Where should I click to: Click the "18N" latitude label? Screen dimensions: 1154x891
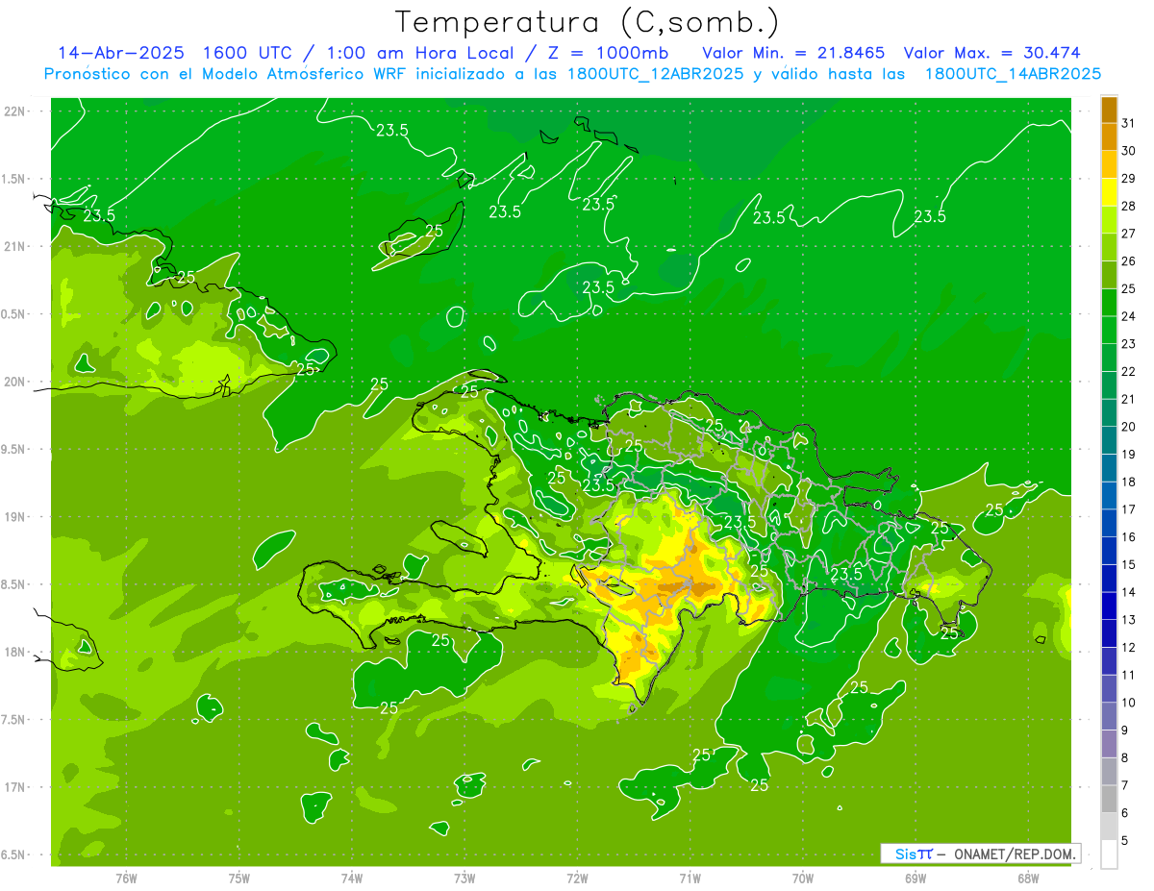coord(15,652)
